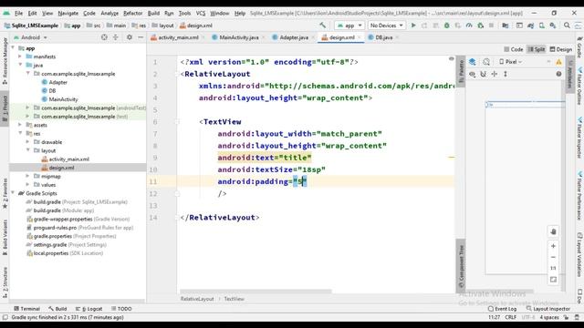584x328 pixels.
Task: Open the Logcat tool window
Action: click(89, 309)
